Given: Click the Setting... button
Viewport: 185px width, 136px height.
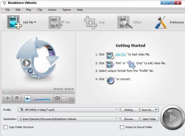Looking at the screenshot, I should [130, 110].
